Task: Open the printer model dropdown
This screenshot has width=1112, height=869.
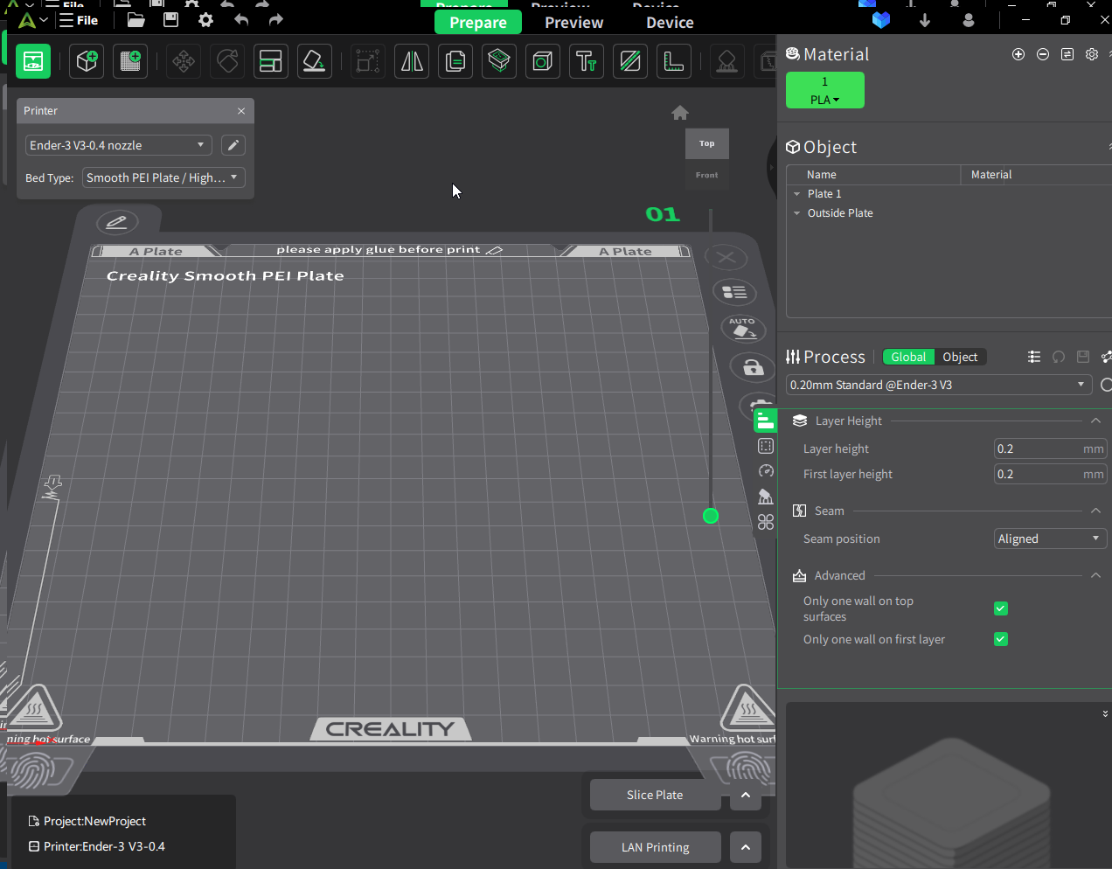Action: click(119, 145)
